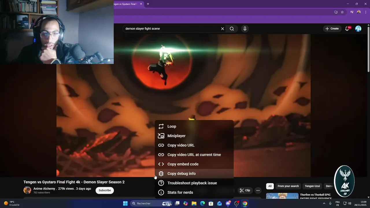Image resolution: width=370 pixels, height=208 pixels.
Task: Click the taskbar microphone indicator
Action: click(330, 203)
